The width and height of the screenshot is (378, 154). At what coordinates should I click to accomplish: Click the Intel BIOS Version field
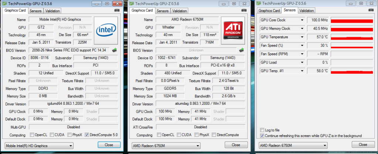pos(69,50)
